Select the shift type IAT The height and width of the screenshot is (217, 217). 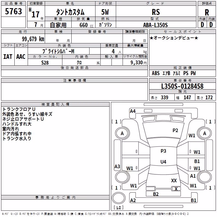click(8, 57)
